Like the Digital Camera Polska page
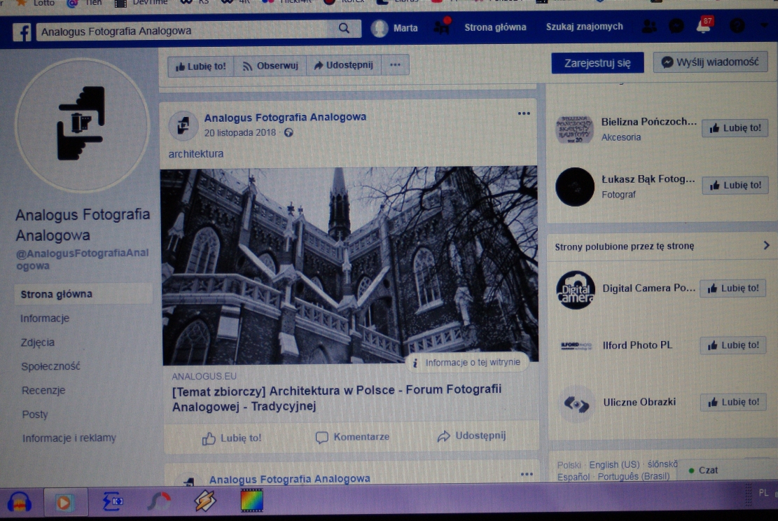 coord(732,288)
